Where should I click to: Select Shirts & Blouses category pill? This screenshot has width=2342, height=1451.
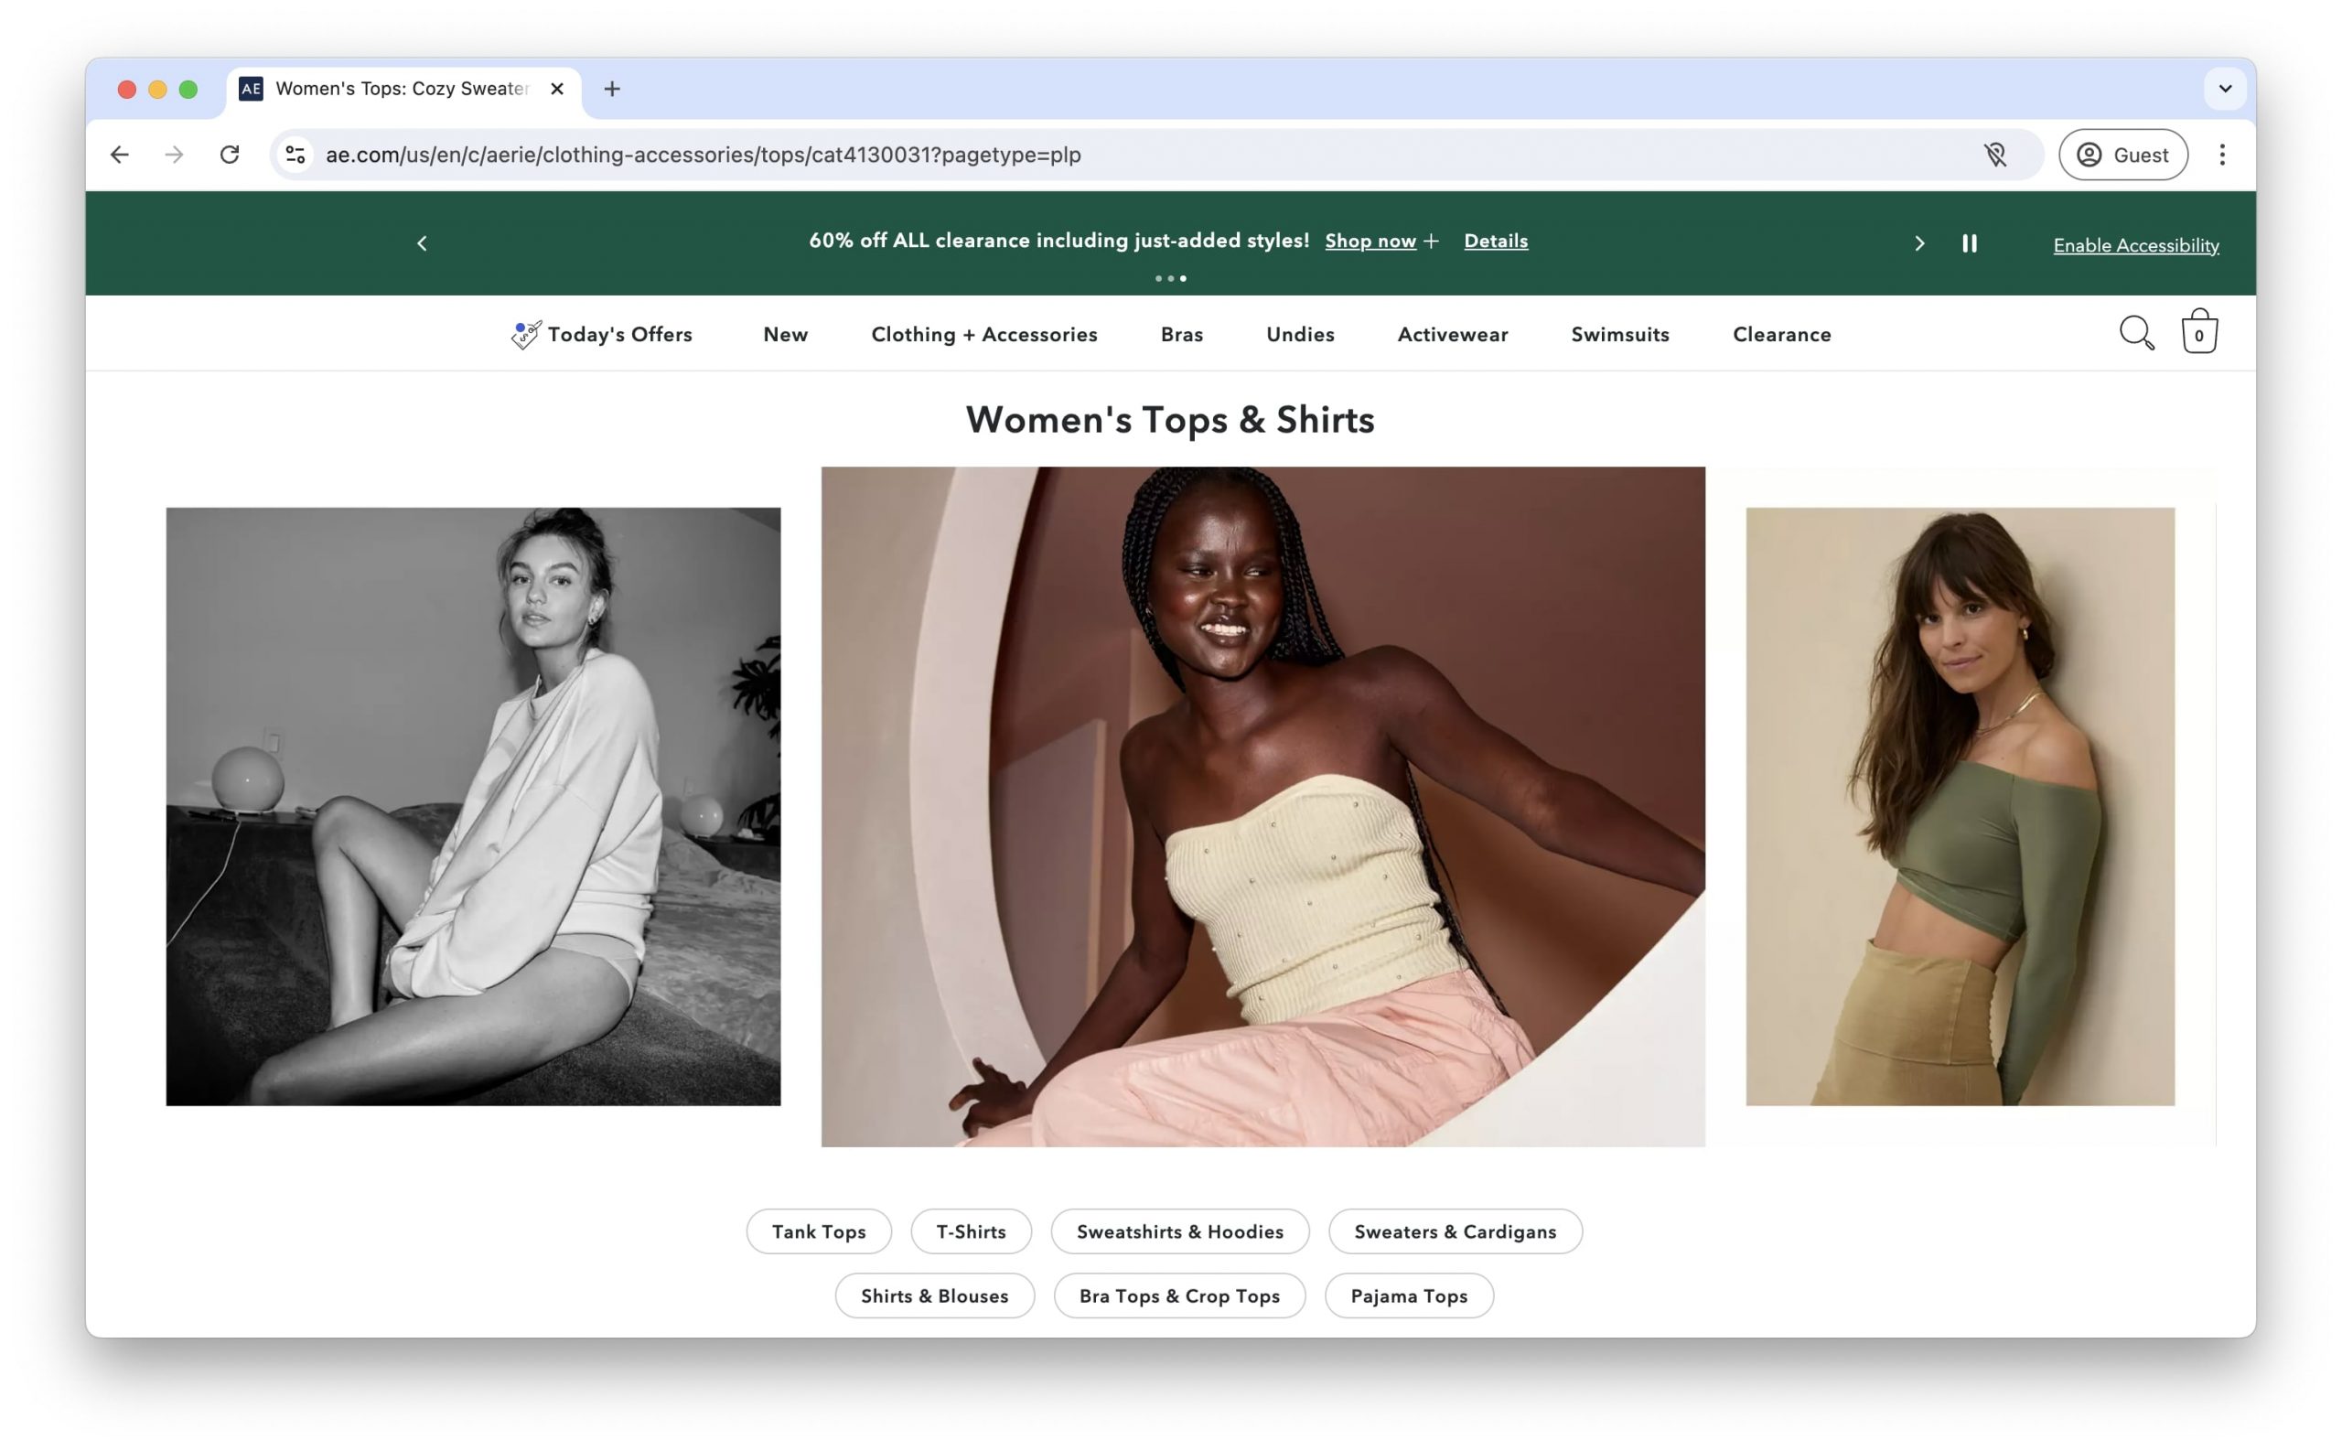point(934,1295)
